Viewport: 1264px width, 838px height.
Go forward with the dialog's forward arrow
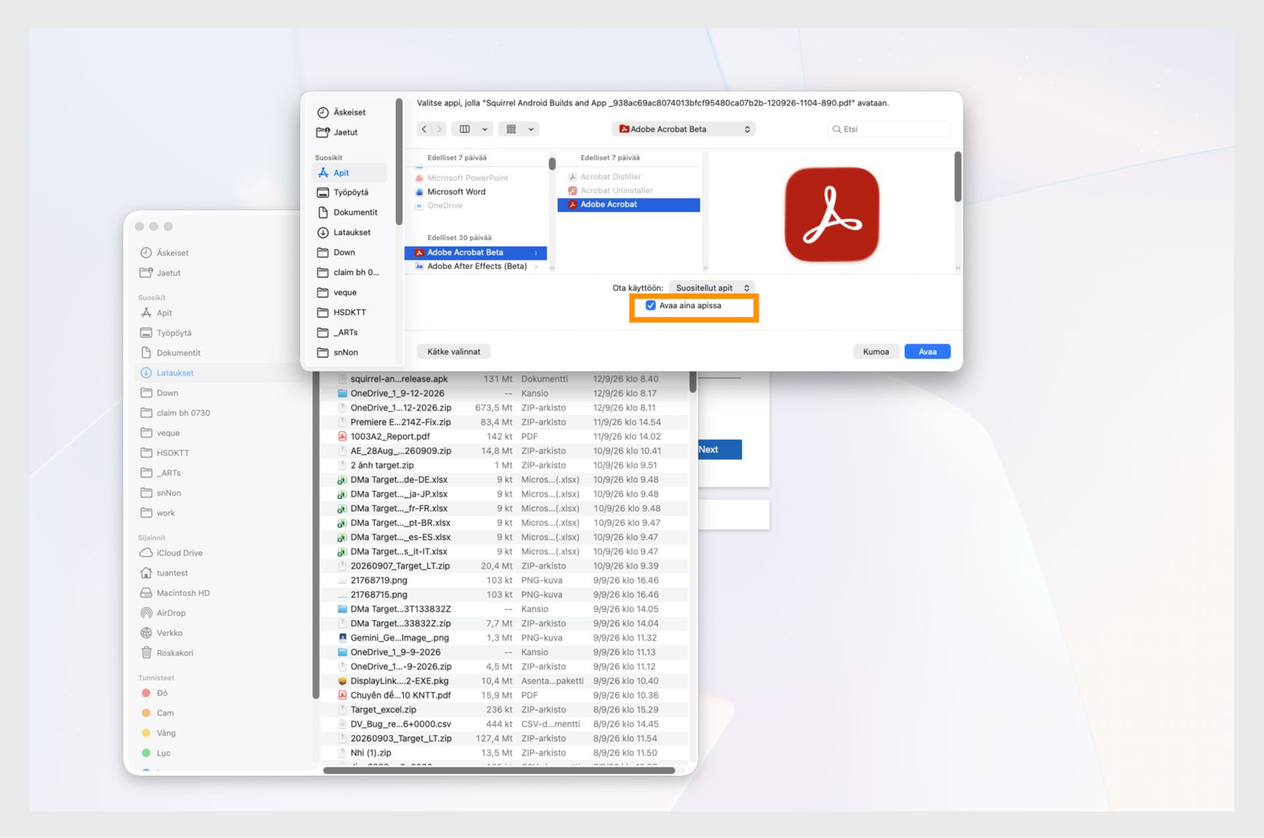[x=439, y=129]
